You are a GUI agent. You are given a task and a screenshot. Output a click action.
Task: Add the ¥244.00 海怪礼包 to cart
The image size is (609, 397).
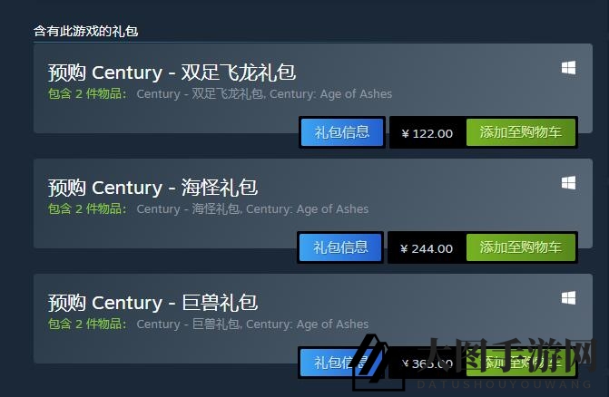tap(520, 247)
